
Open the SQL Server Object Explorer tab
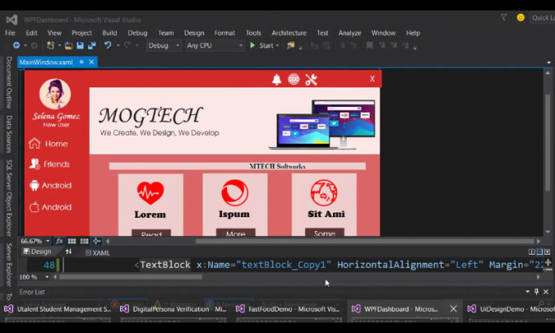[x=9, y=198]
